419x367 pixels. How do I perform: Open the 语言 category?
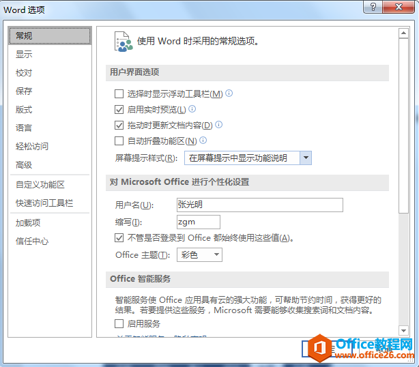tap(50, 128)
